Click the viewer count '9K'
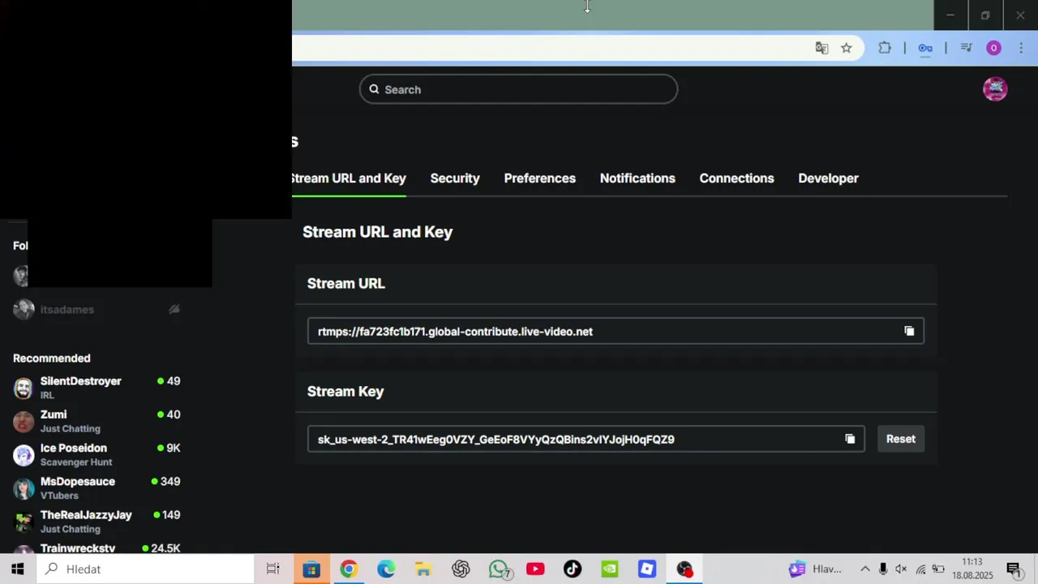The image size is (1038, 584). click(x=174, y=448)
